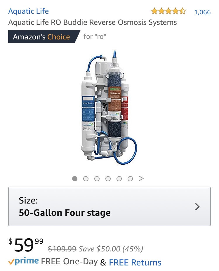
Task: Play the product video triangle icon
Action: pyautogui.click(x=141, y=178)
